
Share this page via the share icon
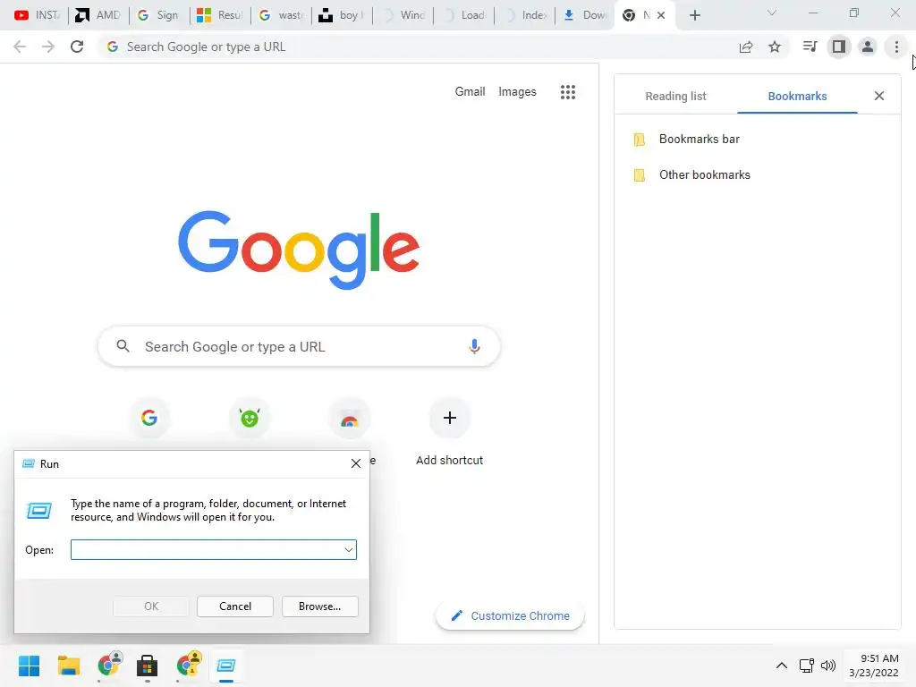tap(746, 47)
